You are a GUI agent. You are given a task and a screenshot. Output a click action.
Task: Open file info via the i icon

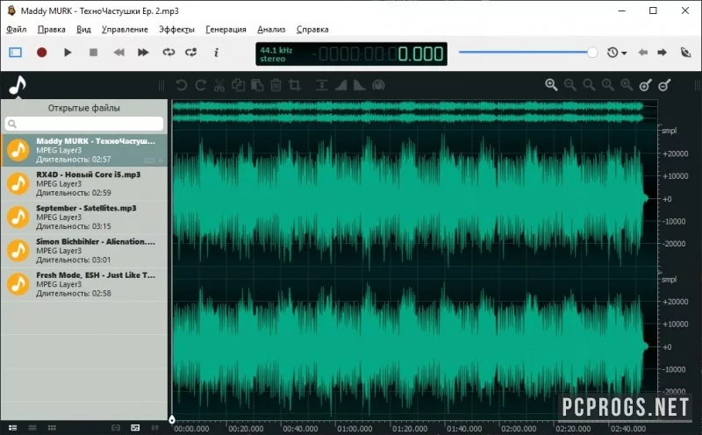point(216,53)
